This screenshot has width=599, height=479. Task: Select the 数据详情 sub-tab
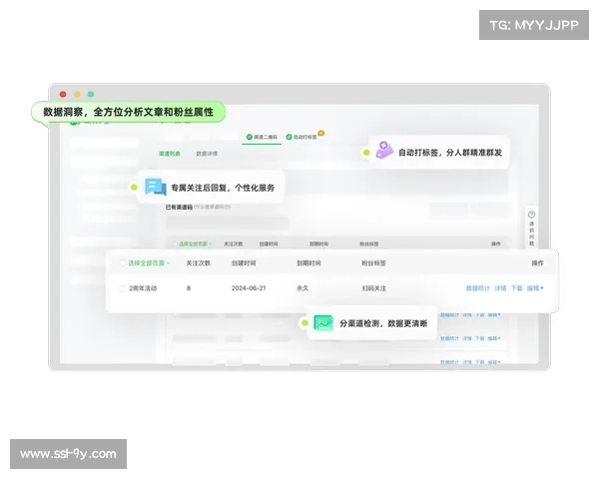pyautogui.click(x=207, y=154)
